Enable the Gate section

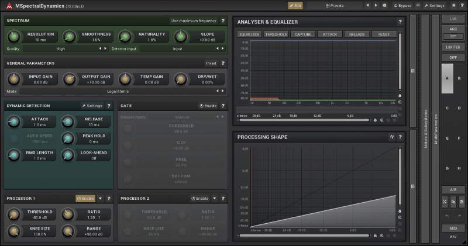click(x=208, y=106)
